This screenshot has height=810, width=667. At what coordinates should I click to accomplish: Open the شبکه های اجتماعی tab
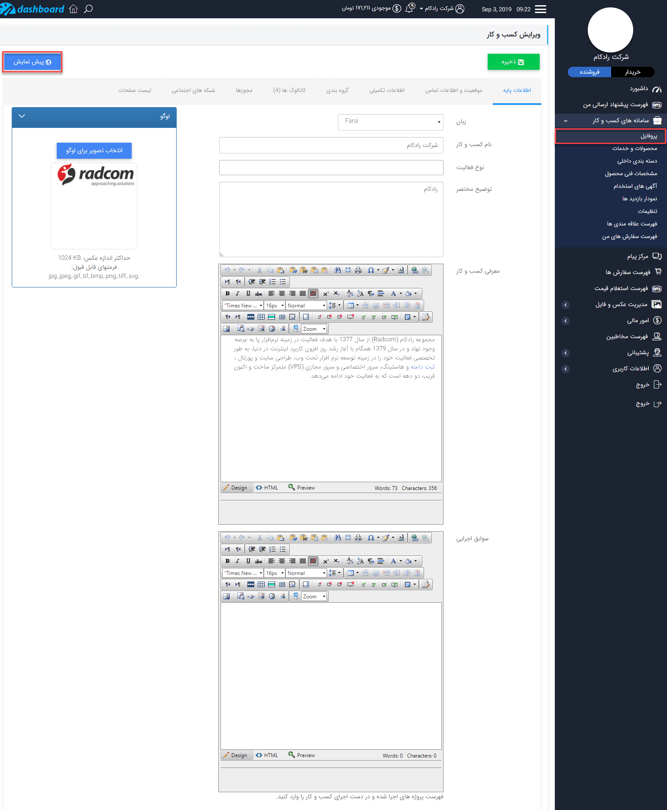pyautogui.click(x=193, y=90)
